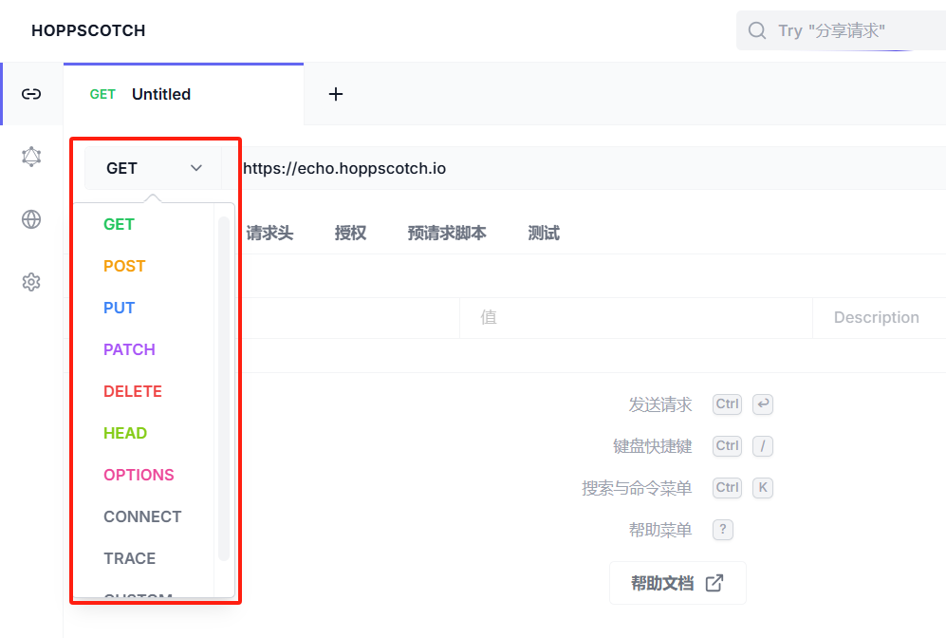The height and width of the screenshot is (638, 946).
Task: Click the Ctrl key hint beside 发送请求
Action: click(727, 403)
